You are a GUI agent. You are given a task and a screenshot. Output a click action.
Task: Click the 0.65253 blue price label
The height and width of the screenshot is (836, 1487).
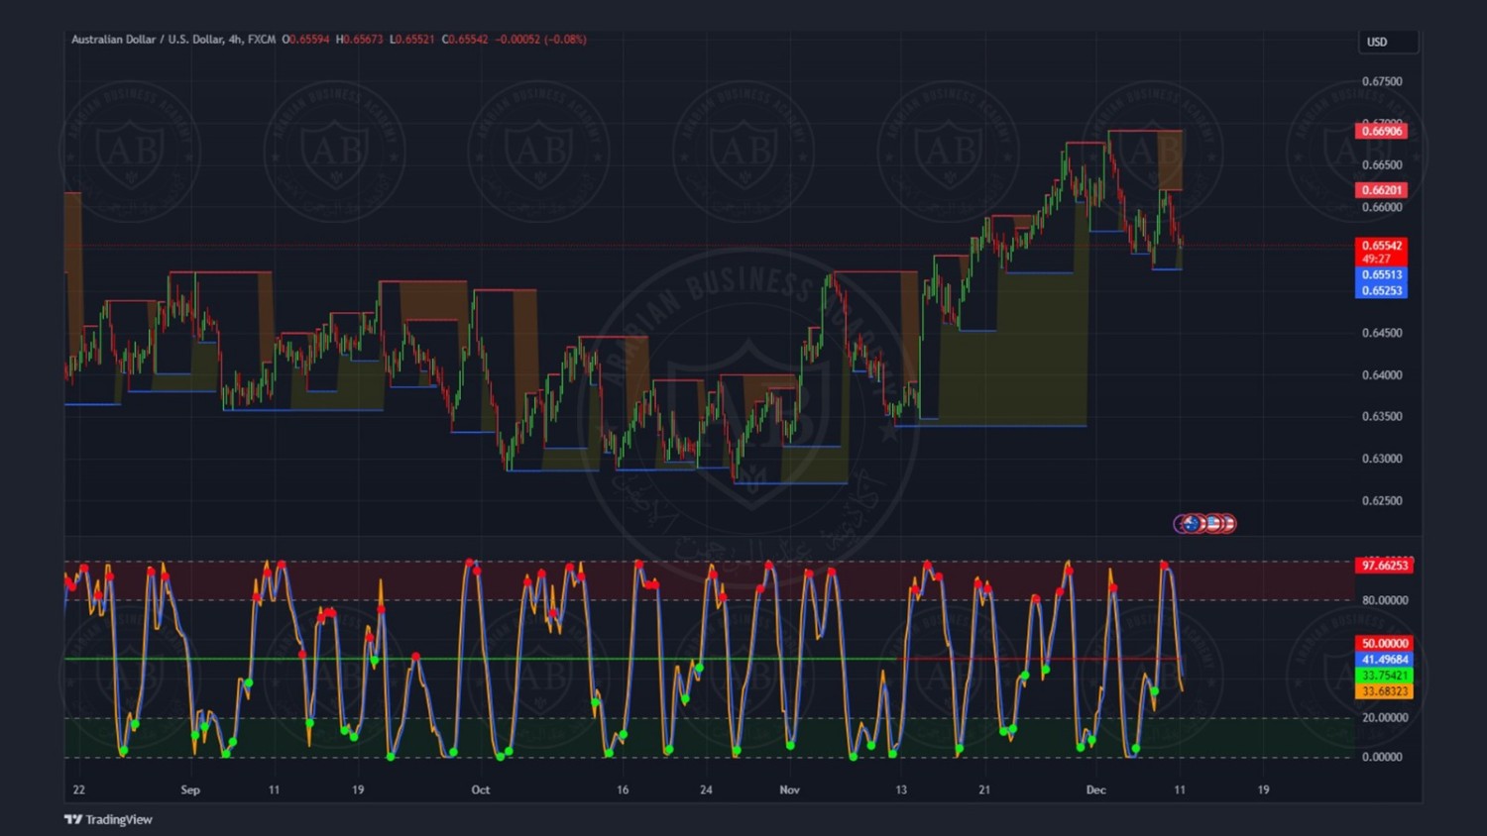[x=1381, y=290]
